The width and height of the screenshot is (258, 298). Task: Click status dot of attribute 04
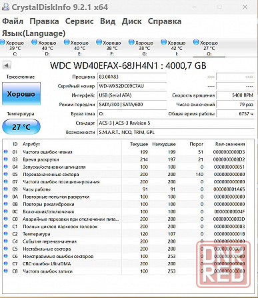[x=6, y=167]
